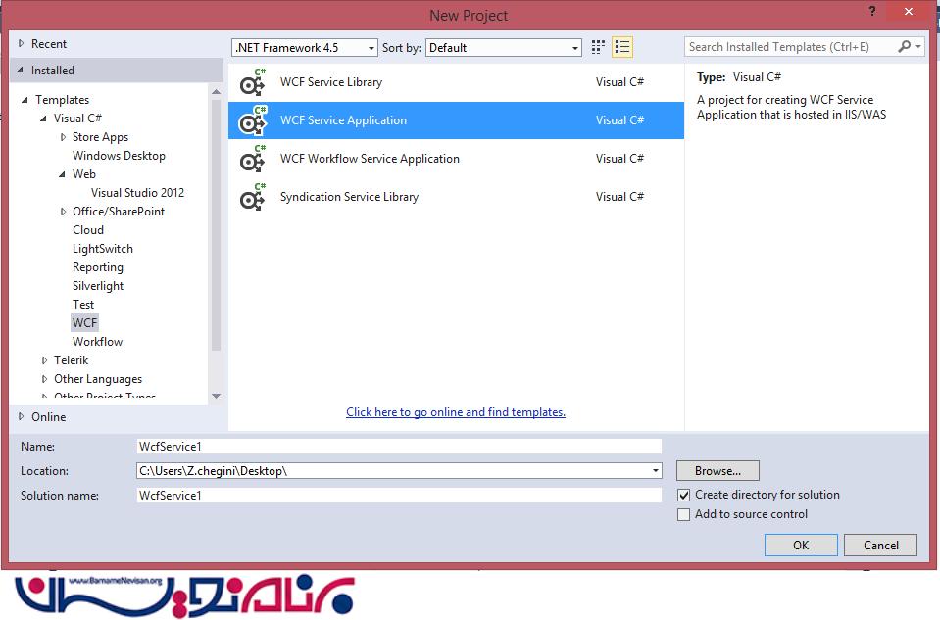Collapse the Visual C# tree node
940x620 pixels.
tap(44, 118)
